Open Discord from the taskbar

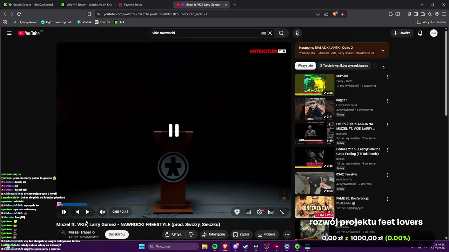tap(235, 246)
